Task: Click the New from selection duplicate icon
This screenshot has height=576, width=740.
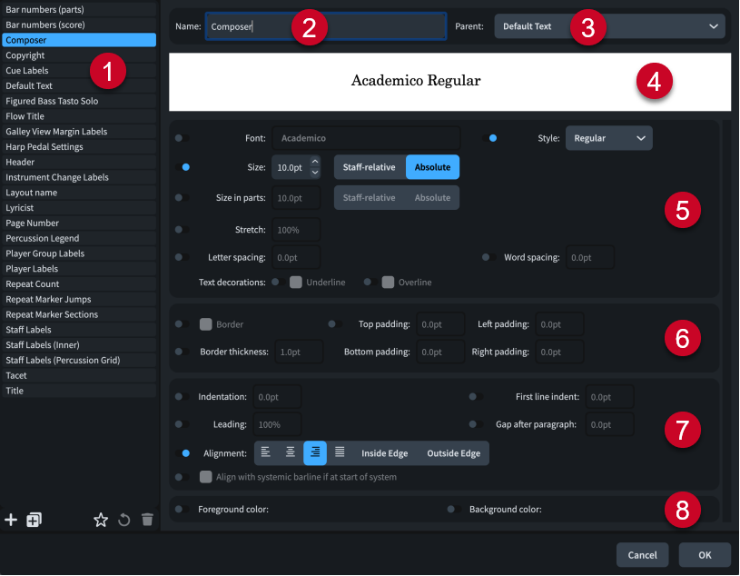Action: click(34, 520)
